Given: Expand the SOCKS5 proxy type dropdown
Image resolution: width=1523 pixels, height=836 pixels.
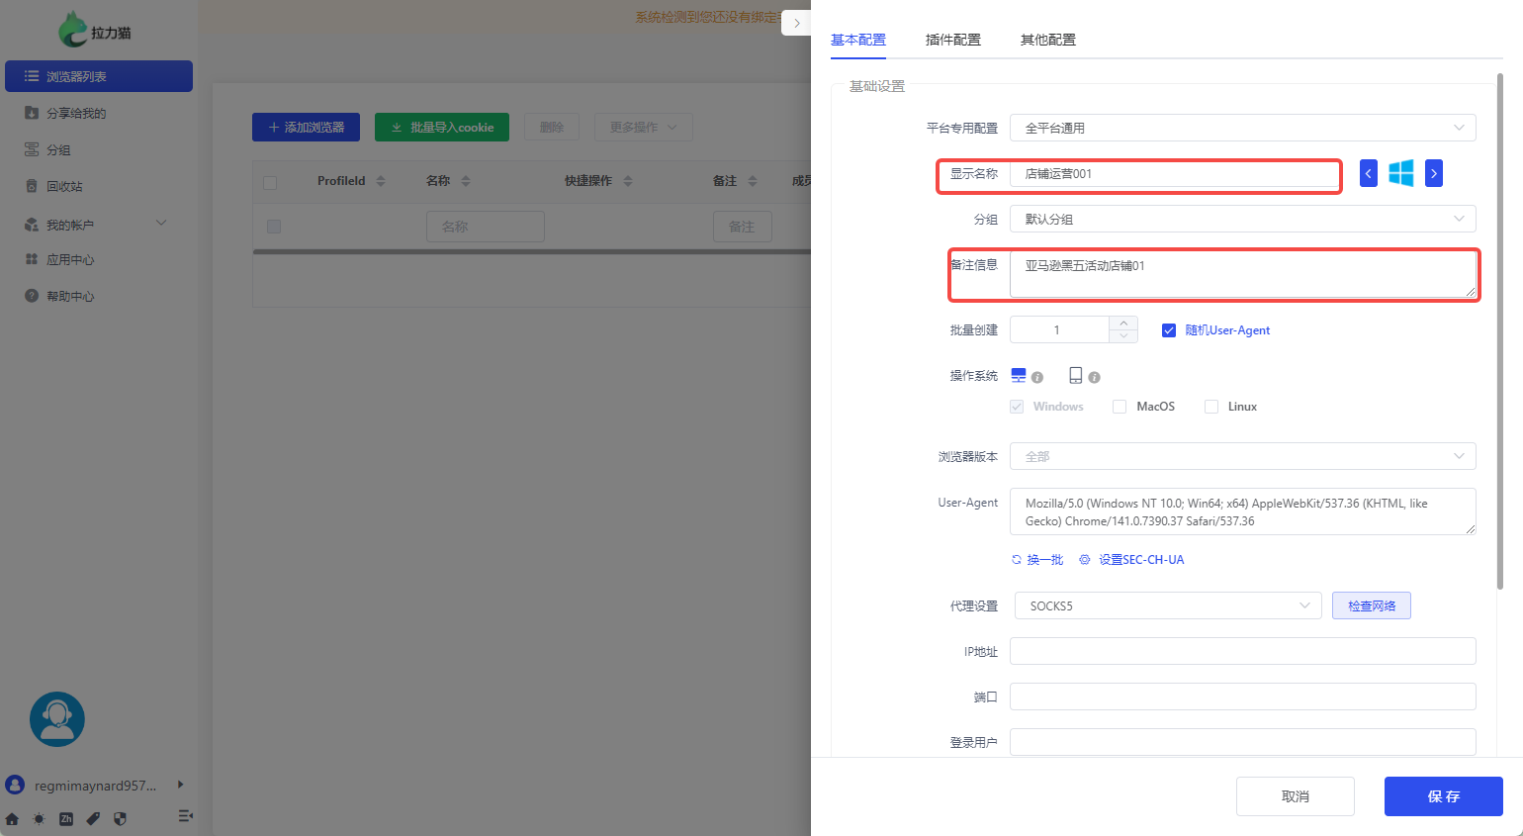Looking at the screenshot, I should click(x=1167, y=605).
